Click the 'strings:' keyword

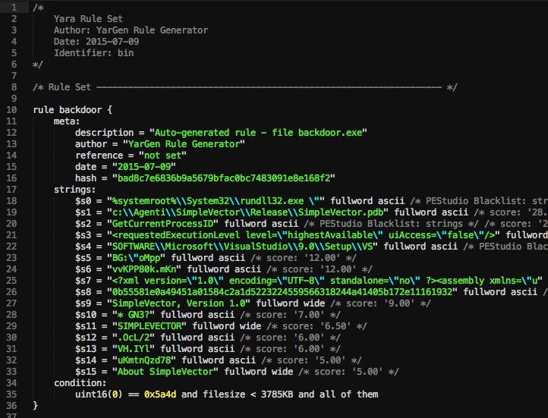click(x=75, y=190)
